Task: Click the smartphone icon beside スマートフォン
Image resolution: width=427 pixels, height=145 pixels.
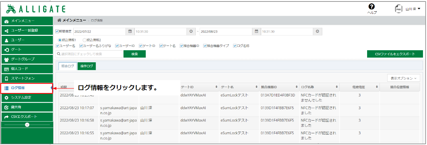Action: coord(6,79)
